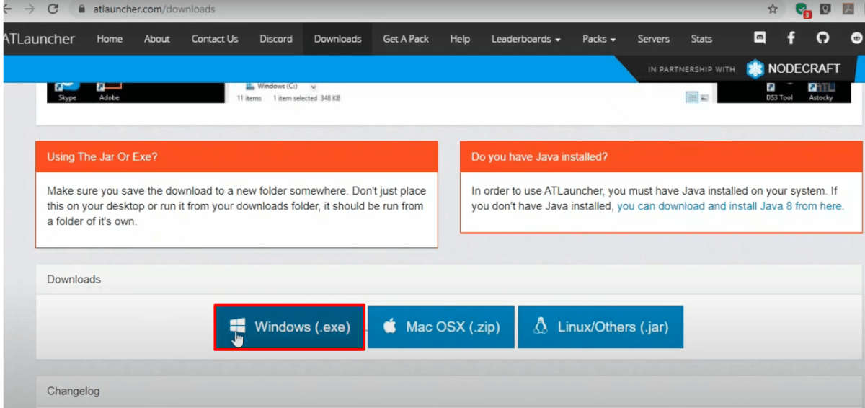Image resolution: width=865 pixels, height=408 pixels.
Task: Expand the Leaderboards dropdown menu
Action: (x=526, y=39)
